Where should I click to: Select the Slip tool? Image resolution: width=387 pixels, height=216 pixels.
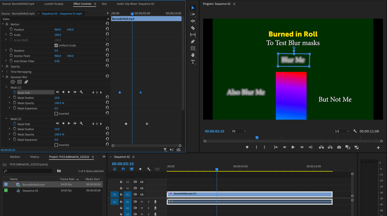click(193, 35)
